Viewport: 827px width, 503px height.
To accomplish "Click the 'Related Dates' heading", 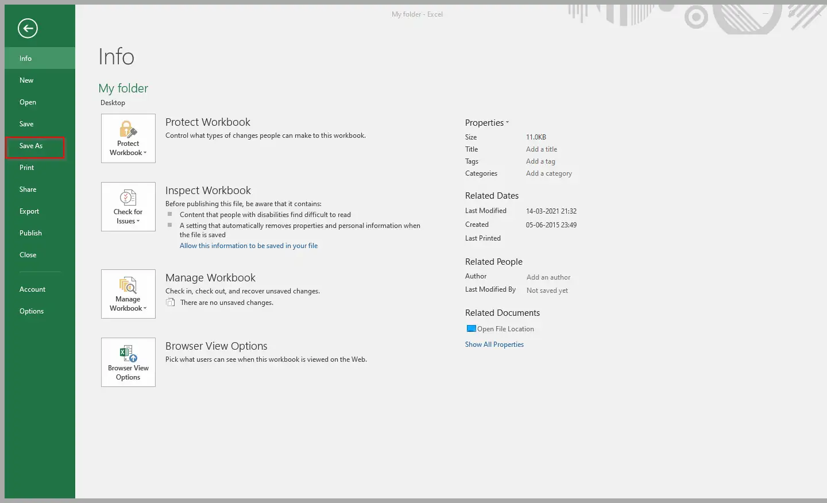I will [492, 195].
